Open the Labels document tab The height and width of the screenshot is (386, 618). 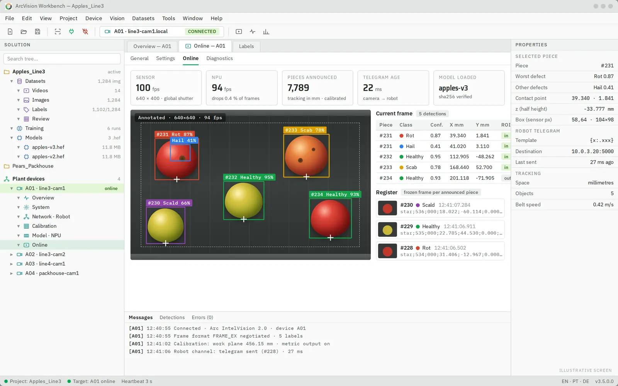[x=246, y=46]
